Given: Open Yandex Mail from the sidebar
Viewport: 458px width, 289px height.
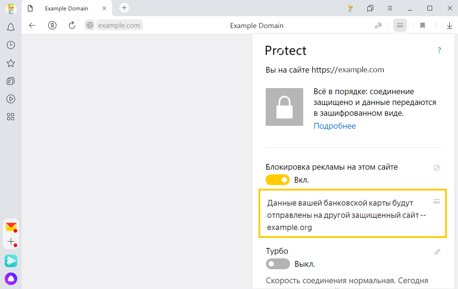Looking at the screenshot, I should [x=11, y=227].
